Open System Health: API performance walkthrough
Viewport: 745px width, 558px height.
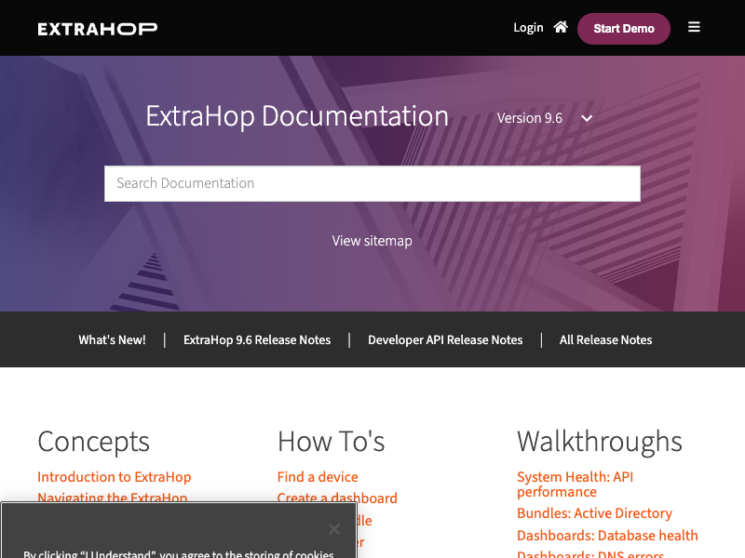point(575,485)
